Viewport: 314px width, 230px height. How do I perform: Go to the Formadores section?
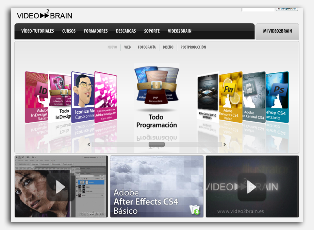pos(96,31)
